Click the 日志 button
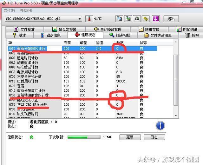This screenshot has height=165, width=203. coord(154,137)
